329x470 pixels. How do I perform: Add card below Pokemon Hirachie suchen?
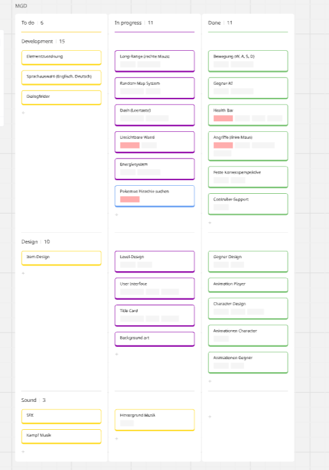coord(117,215)
